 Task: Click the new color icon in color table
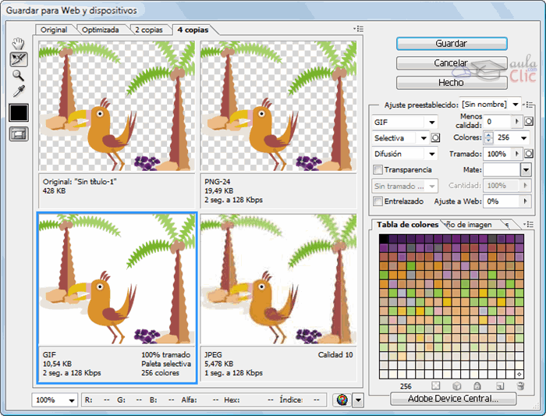pyautogui.click(x=499, y=386)
